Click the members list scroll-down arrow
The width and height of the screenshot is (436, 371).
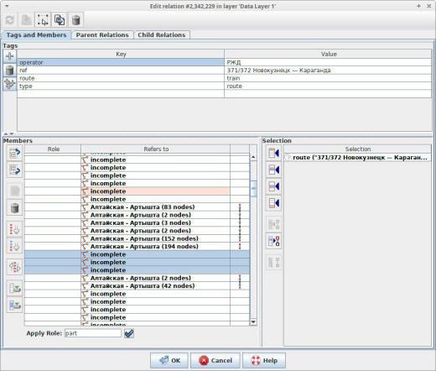pos(253,322)
